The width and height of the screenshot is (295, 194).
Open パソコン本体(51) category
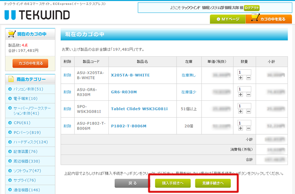coord(28,89)
